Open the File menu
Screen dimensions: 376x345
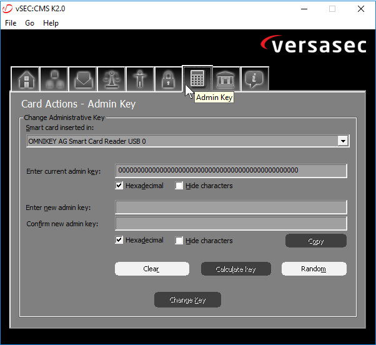click(x=11, y=23)
